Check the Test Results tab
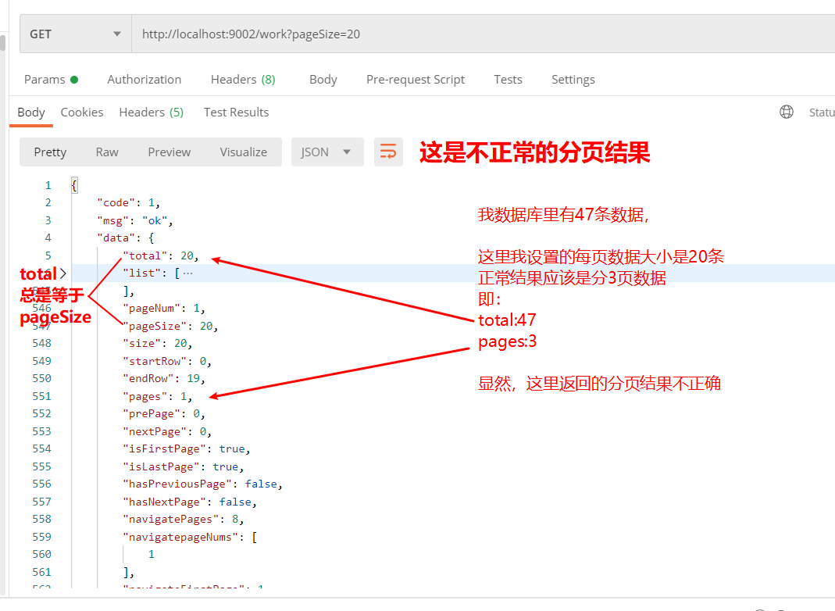Screen dimensions: 835x611 point(236,112)
